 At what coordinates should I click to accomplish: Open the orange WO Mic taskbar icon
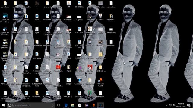point(94,105)
